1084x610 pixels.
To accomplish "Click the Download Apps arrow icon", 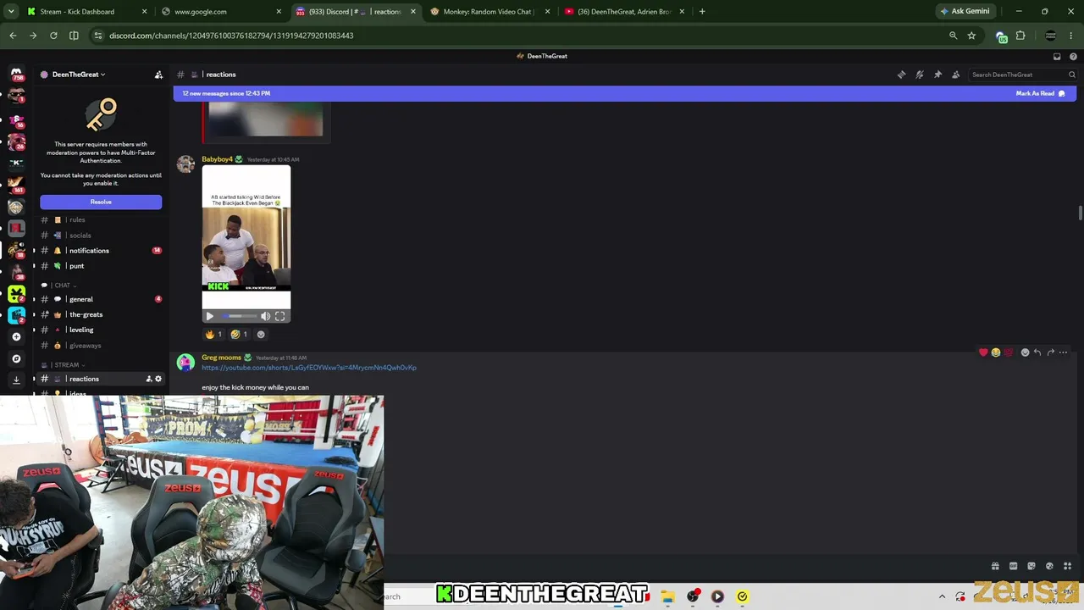I will tap(16, 380).
